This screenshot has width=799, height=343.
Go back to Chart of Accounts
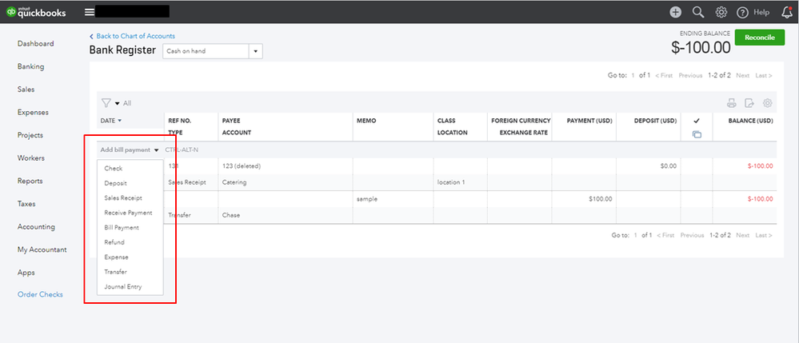[x=135, y=36]
